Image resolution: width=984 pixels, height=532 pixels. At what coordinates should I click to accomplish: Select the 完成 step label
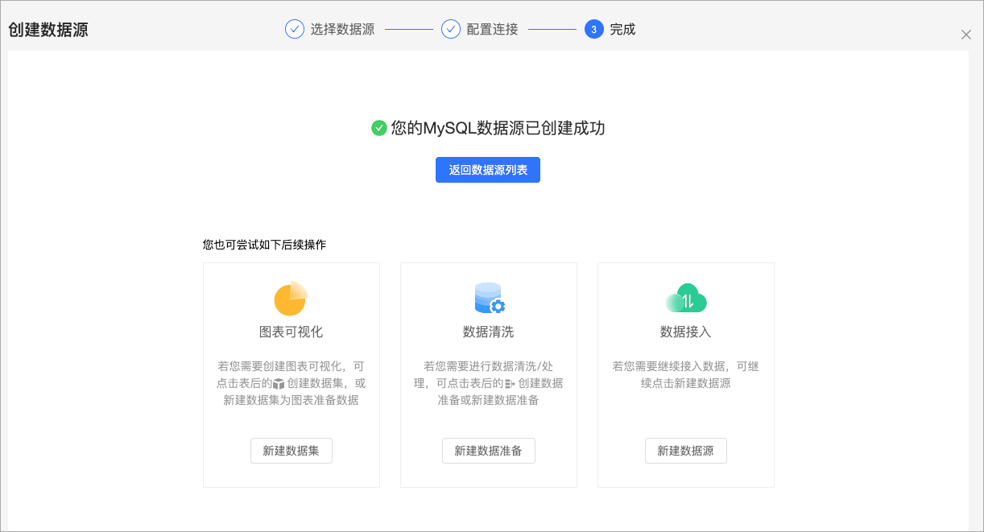pos(622,30)
